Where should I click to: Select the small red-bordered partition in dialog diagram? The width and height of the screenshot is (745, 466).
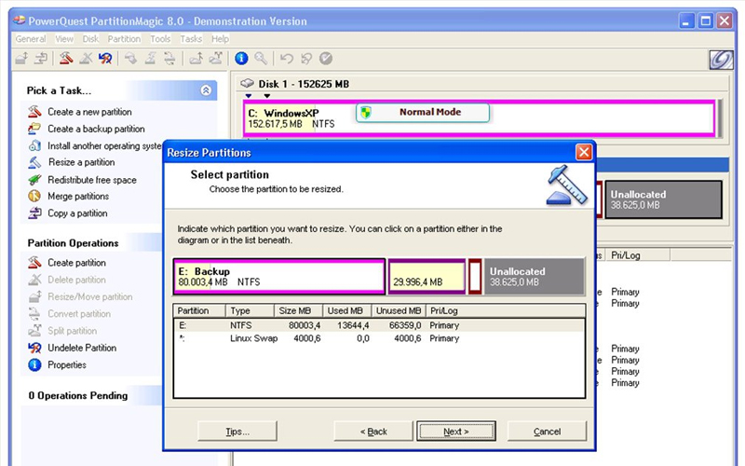point(475,277)
